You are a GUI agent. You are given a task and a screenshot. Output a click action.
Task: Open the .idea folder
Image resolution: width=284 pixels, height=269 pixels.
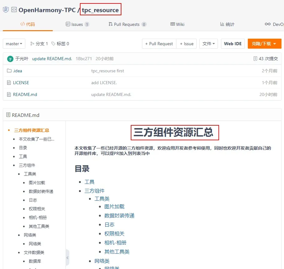pyautogui.click(x=17, y=71)
